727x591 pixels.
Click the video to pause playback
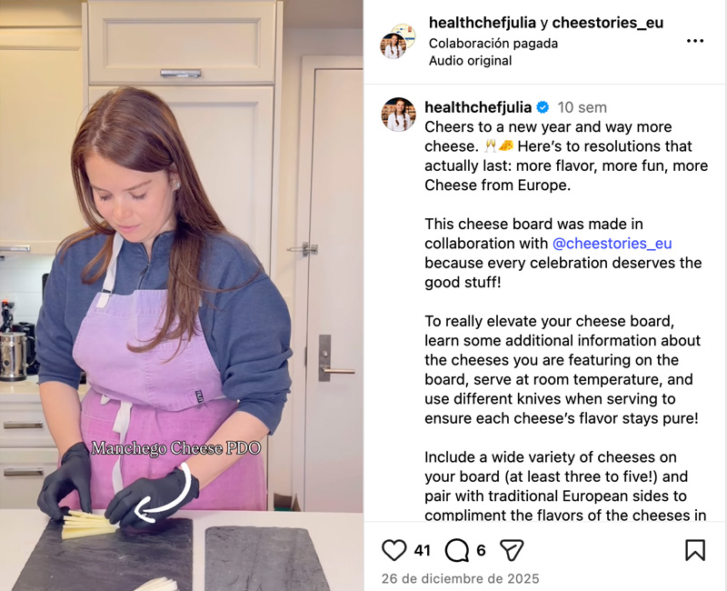[181, 295]
